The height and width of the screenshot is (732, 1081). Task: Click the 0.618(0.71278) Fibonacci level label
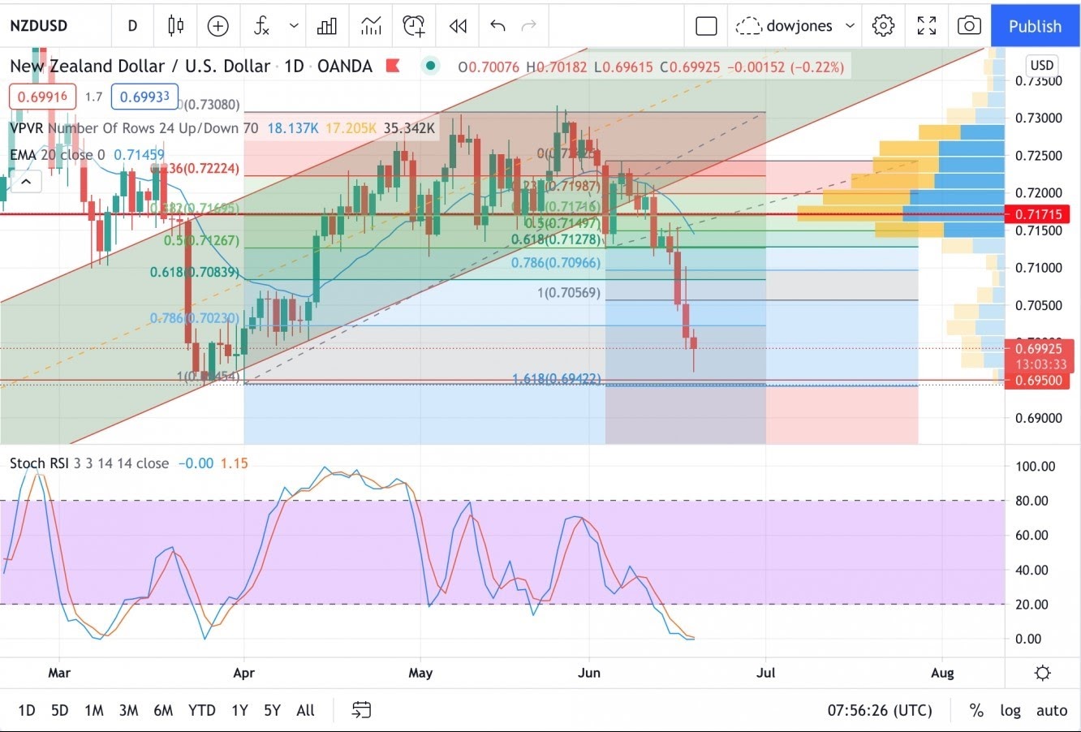[556, 239]
